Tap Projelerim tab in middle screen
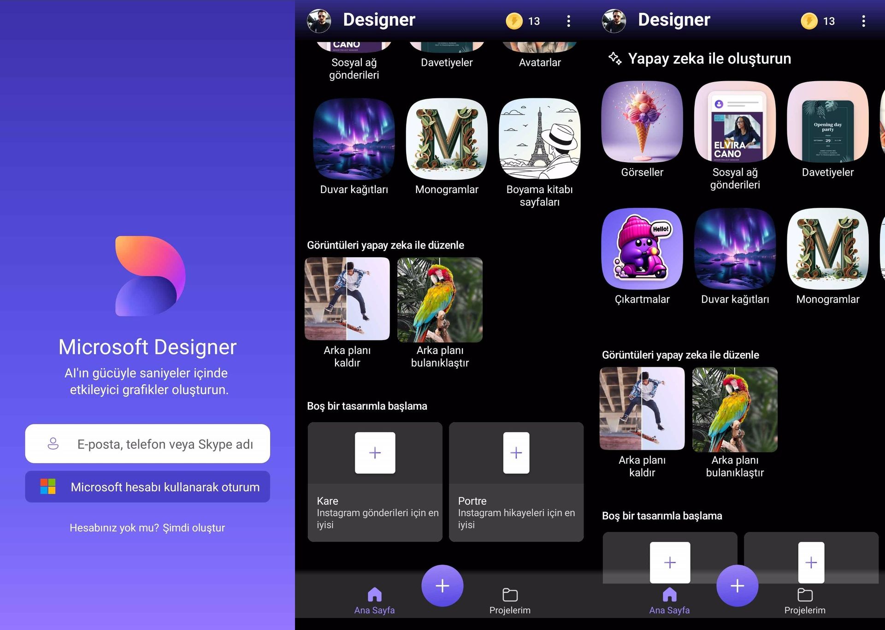This screenshot has height=630, width=885. tap(510, 601)
